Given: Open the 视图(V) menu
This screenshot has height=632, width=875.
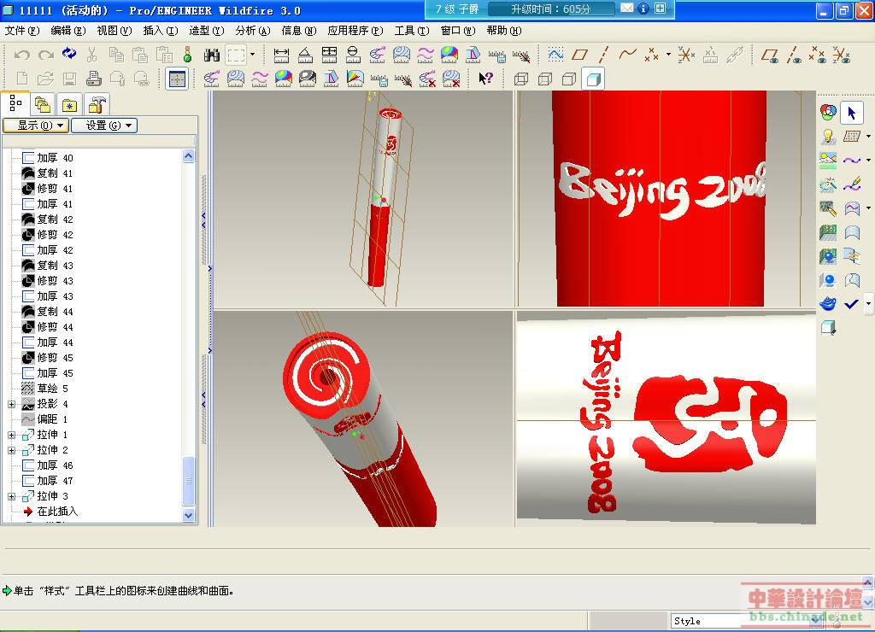Looking at the screenshot, I should (x=115, y=31).
